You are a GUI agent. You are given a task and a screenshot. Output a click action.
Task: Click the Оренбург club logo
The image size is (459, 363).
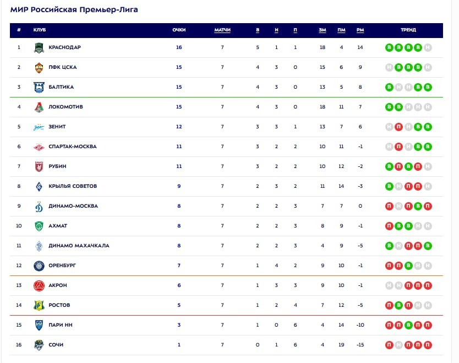(39, 266)
